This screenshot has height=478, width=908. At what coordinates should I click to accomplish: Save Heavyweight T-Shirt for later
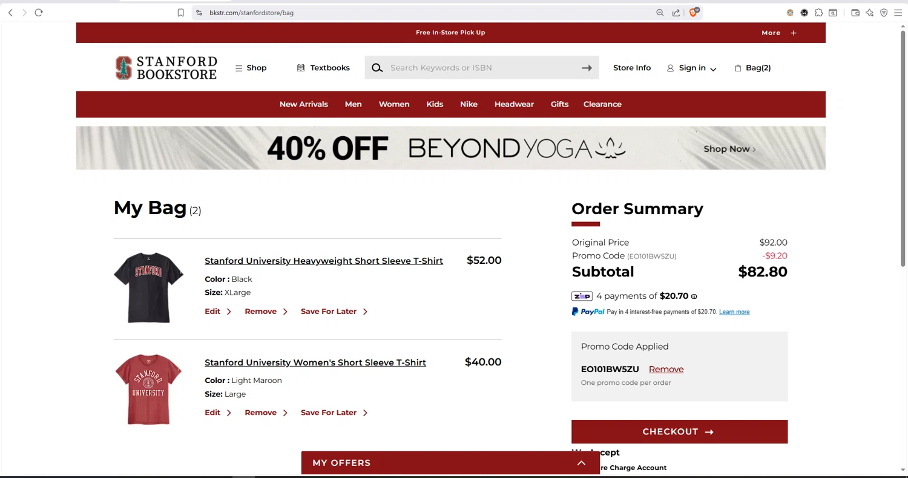pos(334,312)
